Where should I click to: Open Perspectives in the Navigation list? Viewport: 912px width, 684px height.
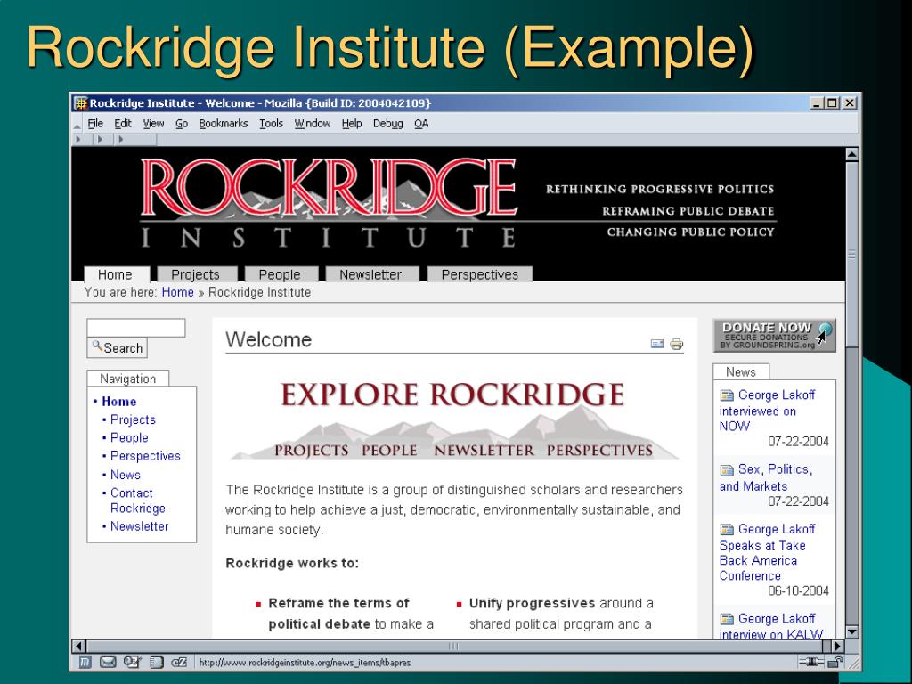(145, 456)
